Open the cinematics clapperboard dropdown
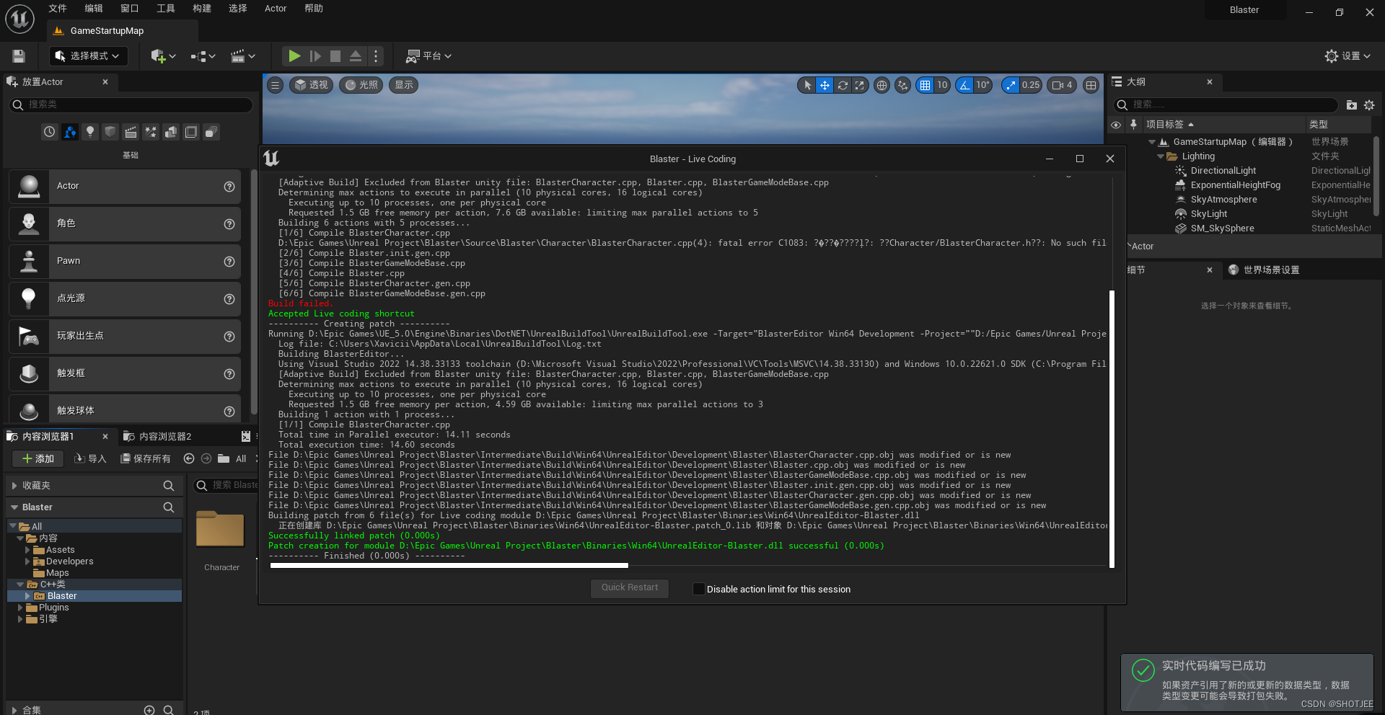Image resolution: width=1385 pixels, height=715 pixels. (243, 56)
